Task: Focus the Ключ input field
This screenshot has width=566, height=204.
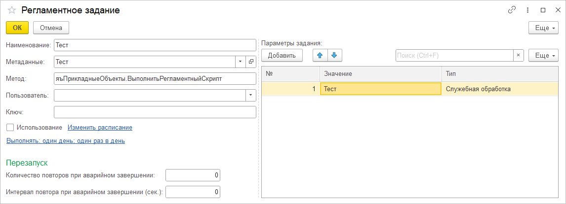Action: [x=155, y=112]
